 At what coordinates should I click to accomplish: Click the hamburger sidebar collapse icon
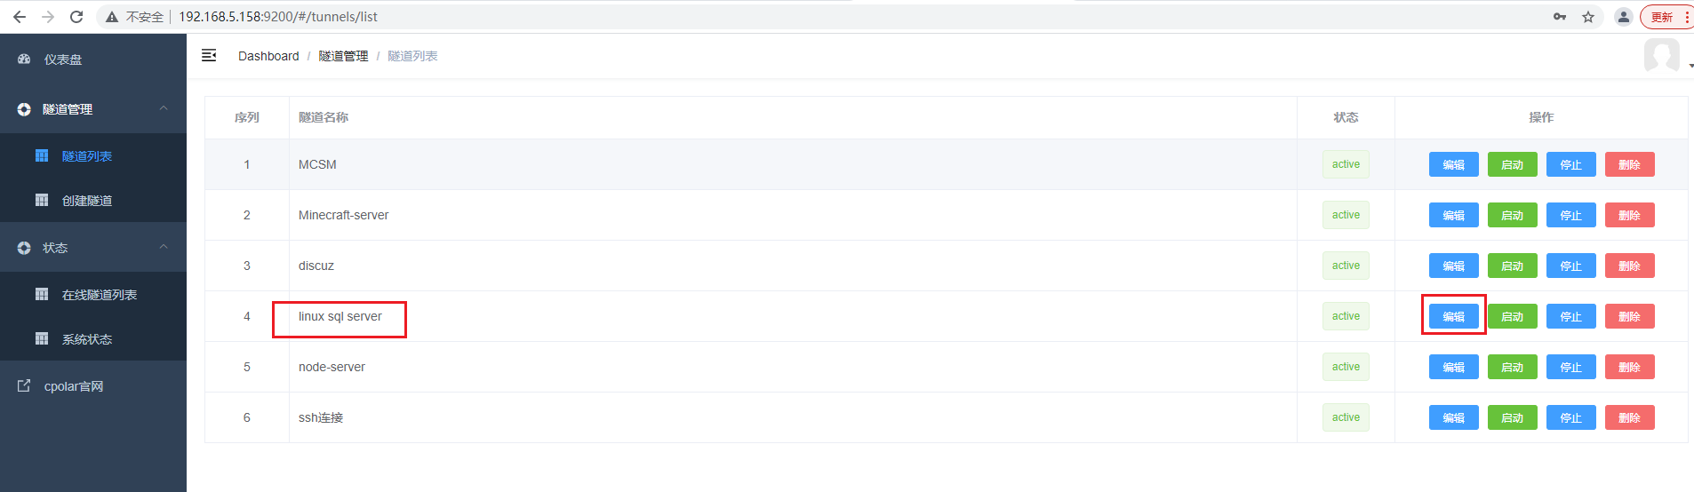coord(209,56)
